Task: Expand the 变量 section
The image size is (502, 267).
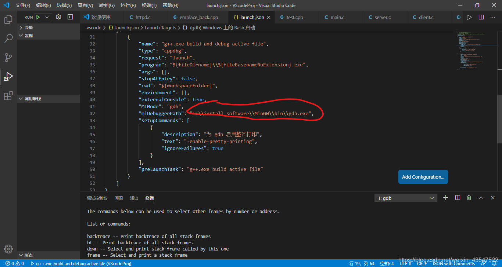Action: (x=49, y=28)
